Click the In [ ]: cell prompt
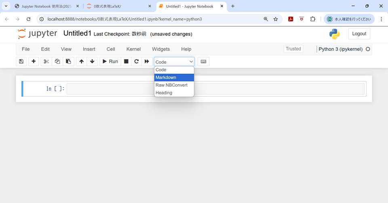 coord(55,89)
